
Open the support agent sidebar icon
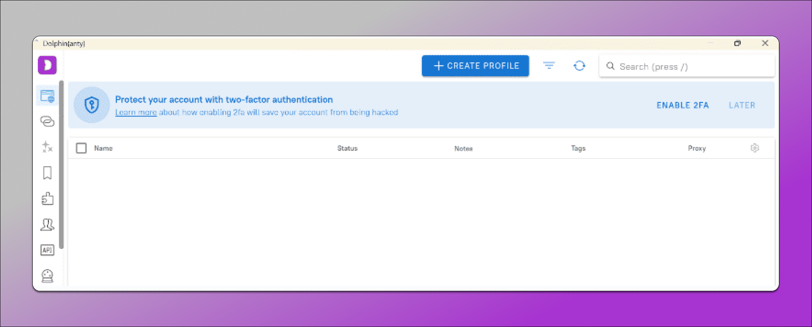tap(47, 276)
